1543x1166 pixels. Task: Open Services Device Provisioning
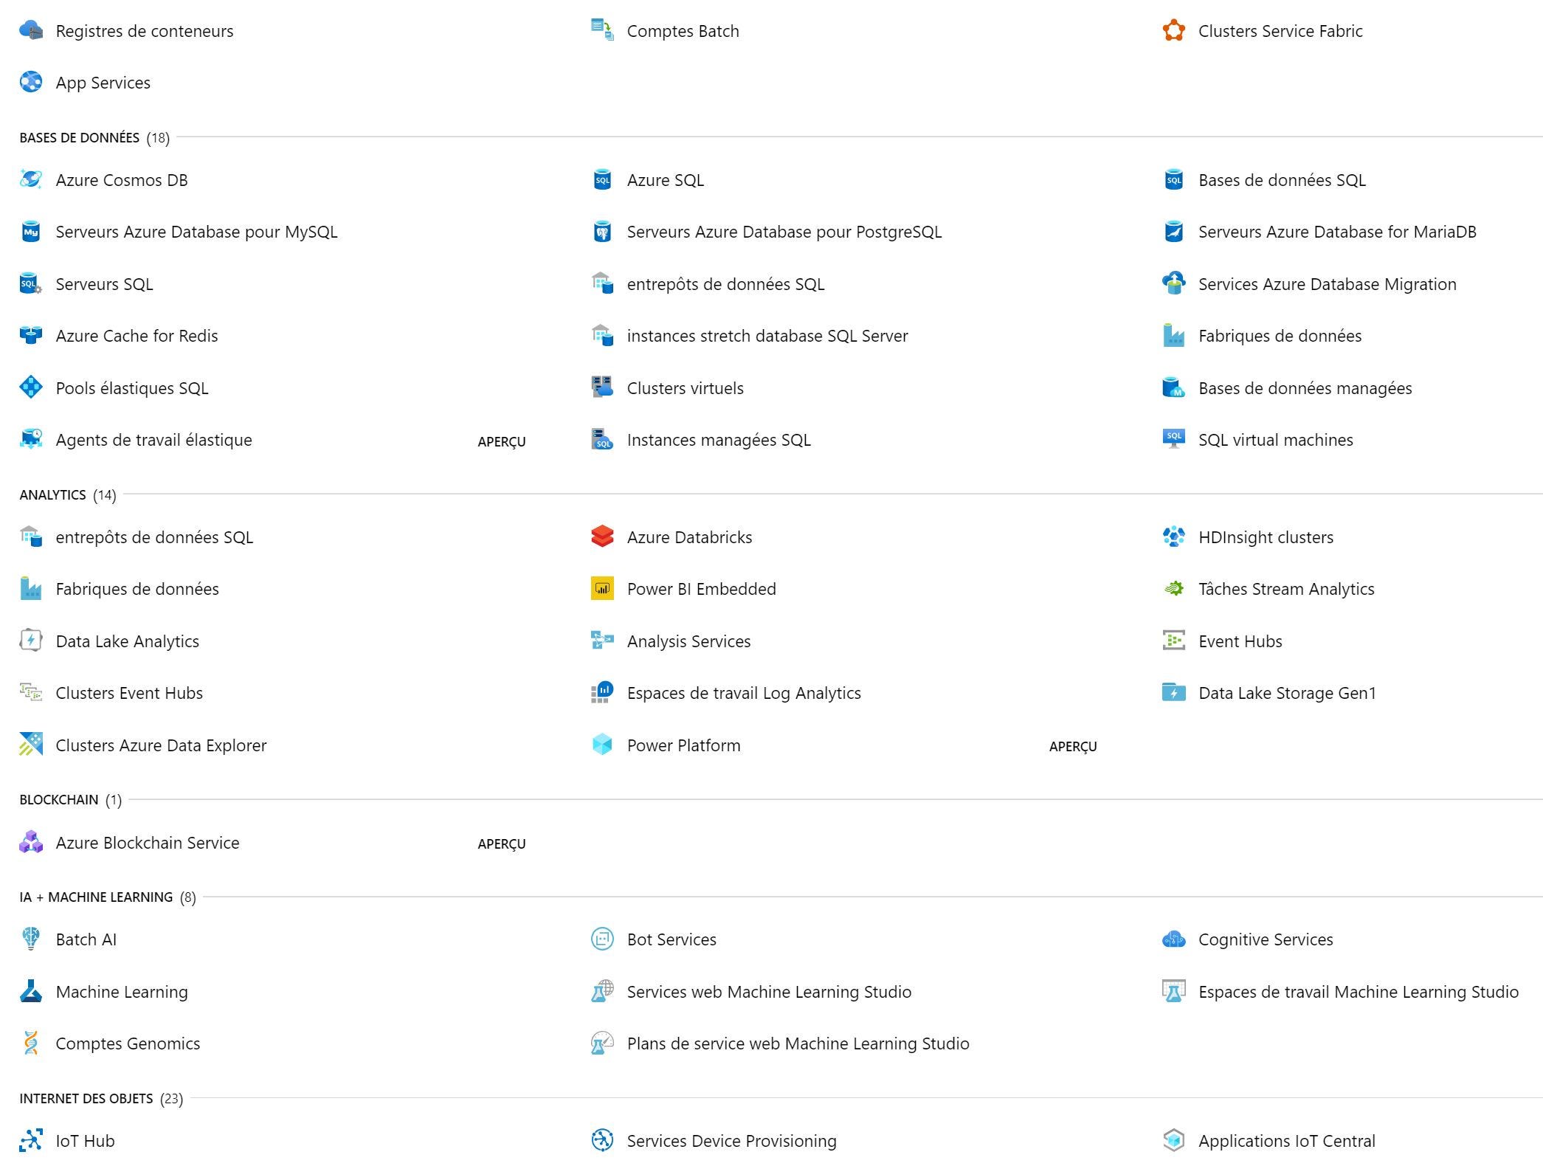(x=731, y=1141)
